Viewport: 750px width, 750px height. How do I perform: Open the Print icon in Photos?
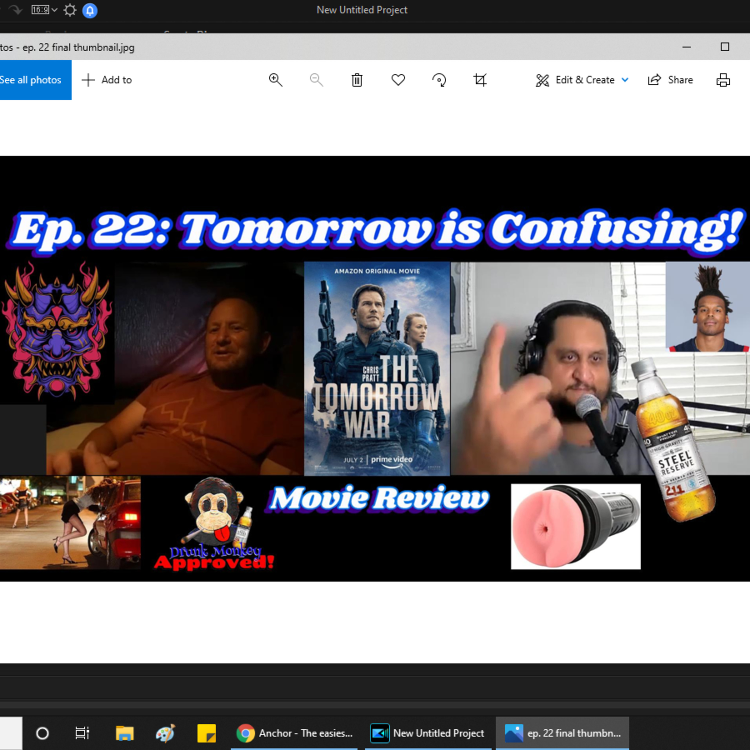point(723,80)
